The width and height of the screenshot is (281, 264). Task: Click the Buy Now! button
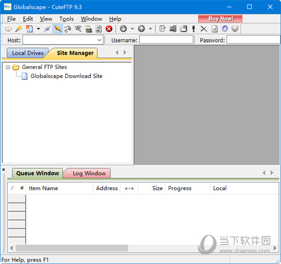click(x=220, y=19)
